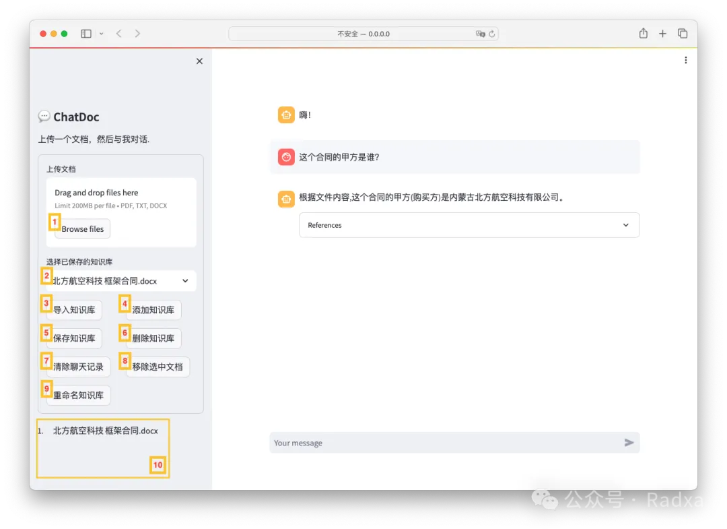Image resolution: width=727 pixels, height=529 pixels.
Task: Show the tab overview in Safari
Action: point(683,34)
